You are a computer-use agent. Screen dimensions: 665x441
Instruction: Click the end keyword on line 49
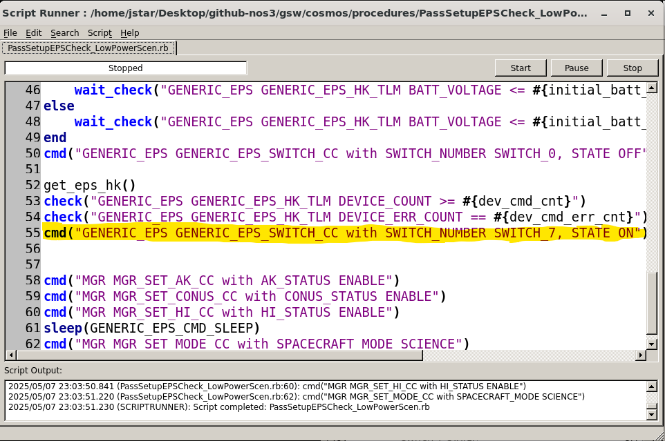tap(55, 137)
